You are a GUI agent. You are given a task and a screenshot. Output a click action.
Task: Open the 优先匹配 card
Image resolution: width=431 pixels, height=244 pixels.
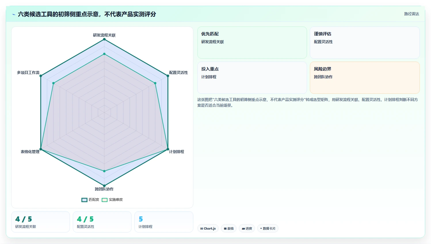252,43
